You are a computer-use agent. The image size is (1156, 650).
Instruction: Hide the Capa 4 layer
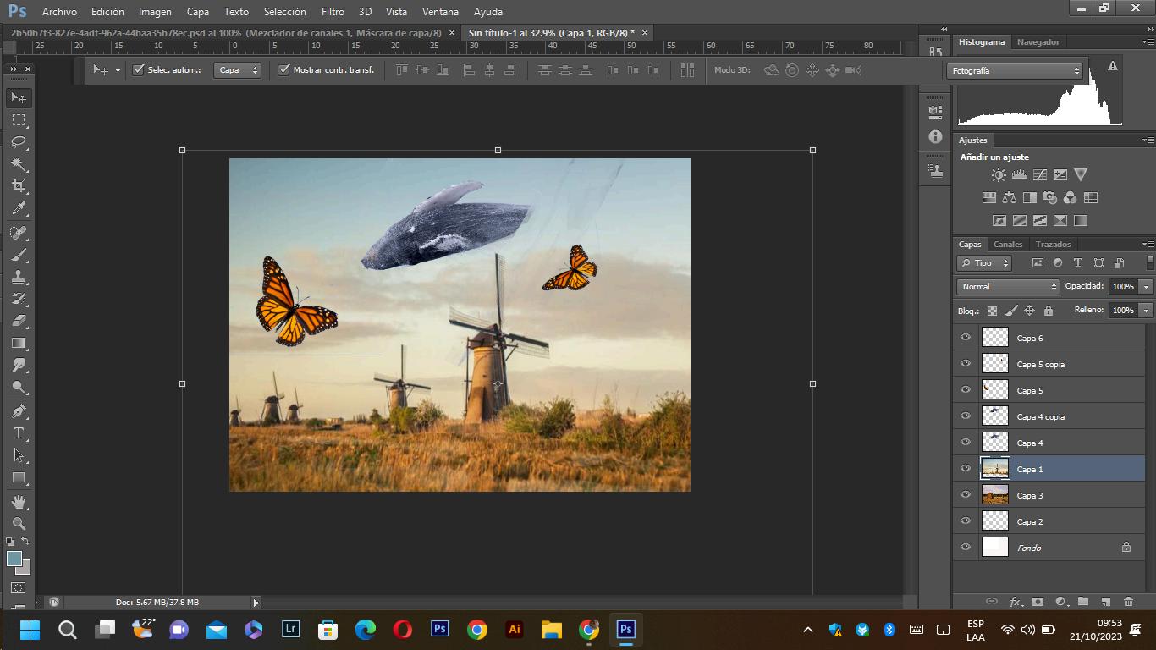click(x=966, y=443)
